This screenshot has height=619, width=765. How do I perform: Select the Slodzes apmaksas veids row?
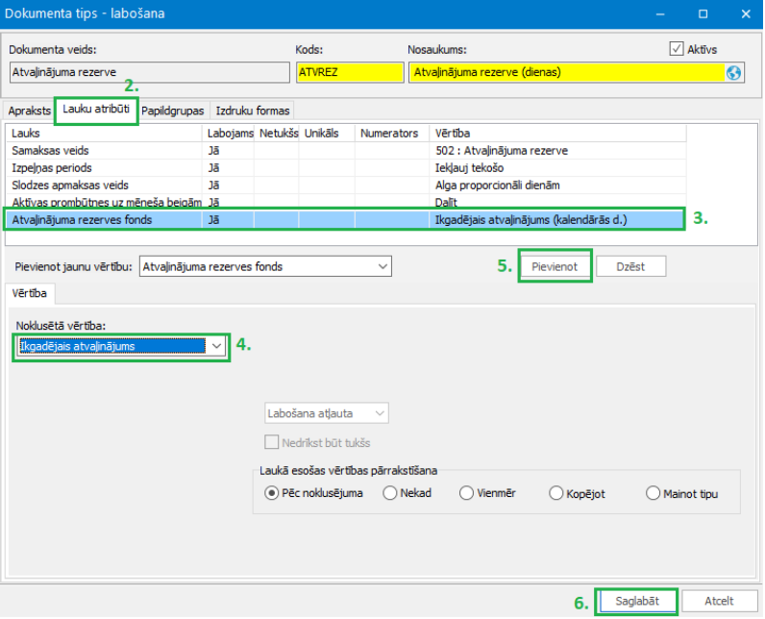pyautogui.click(x=346, y=186)
